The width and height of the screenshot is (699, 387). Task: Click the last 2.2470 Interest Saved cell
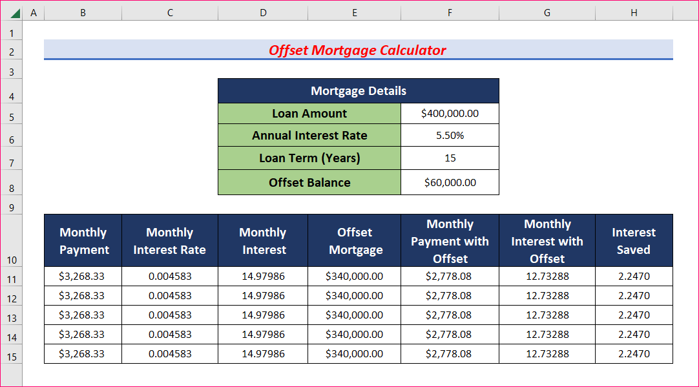633,354
